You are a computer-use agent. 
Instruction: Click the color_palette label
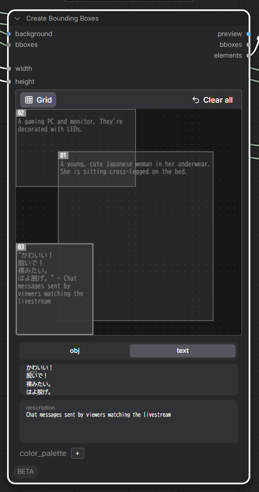tap(43, 454)
